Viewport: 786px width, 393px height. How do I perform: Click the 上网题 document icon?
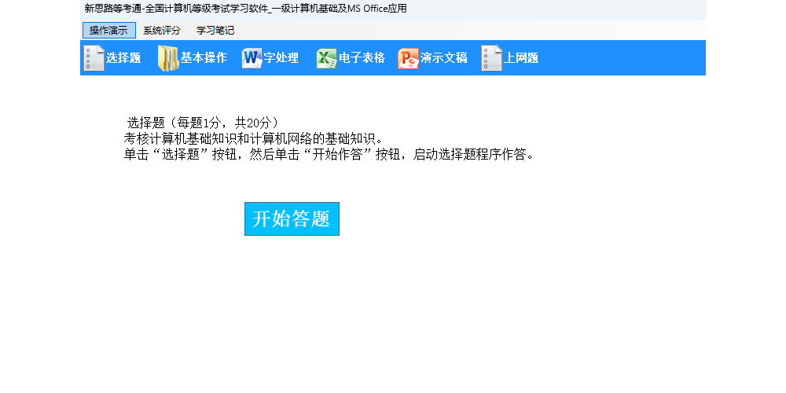pos(491,58)
